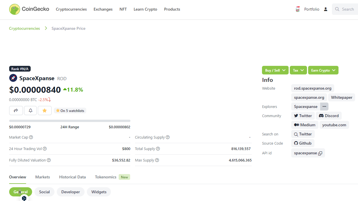Image resolution: width=358 pixels, height=201 pixels.
Task: Open Total Supply help icon
Action: click(158, 149)
